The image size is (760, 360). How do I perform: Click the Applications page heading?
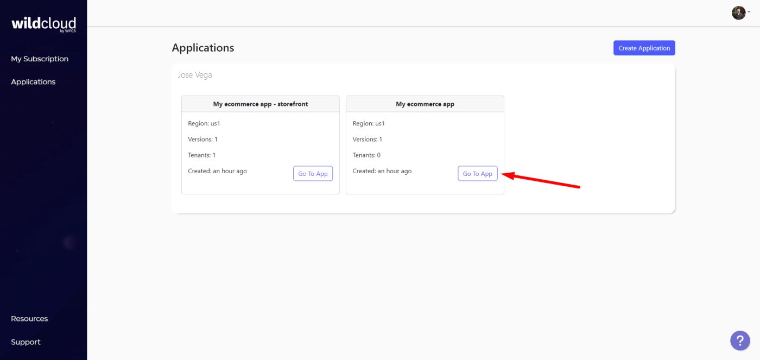[203, 48]
